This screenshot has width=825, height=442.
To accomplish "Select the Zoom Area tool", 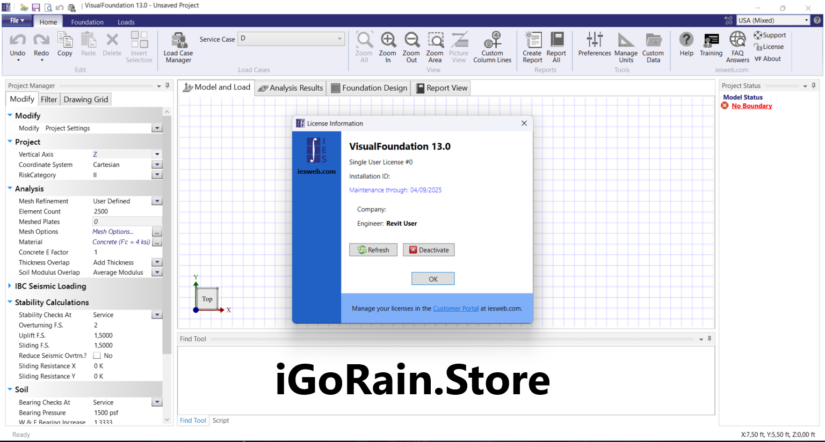I will pos(435,47).
